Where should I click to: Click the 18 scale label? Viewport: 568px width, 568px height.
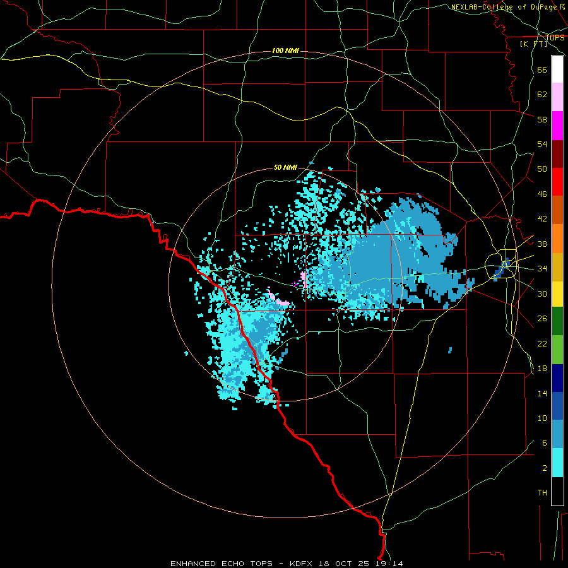click(542, 368)
